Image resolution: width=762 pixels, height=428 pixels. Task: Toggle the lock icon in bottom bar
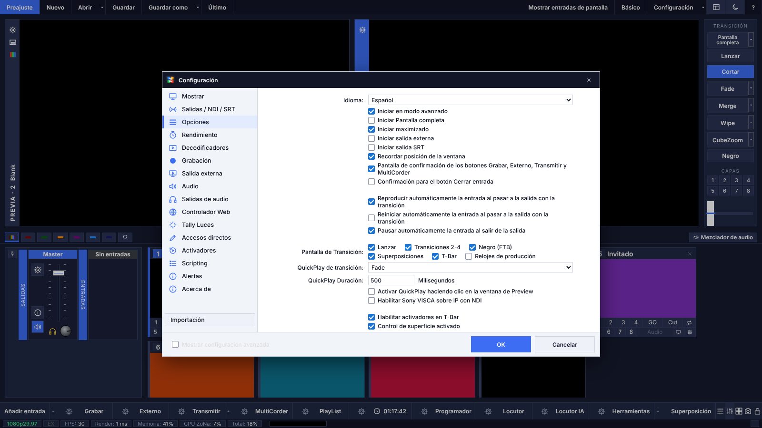coord(757,411)
